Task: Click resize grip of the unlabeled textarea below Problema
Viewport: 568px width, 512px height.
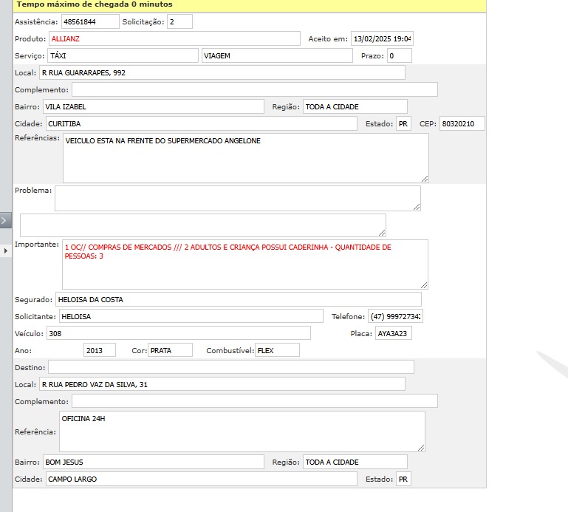Action: (381, 233)
